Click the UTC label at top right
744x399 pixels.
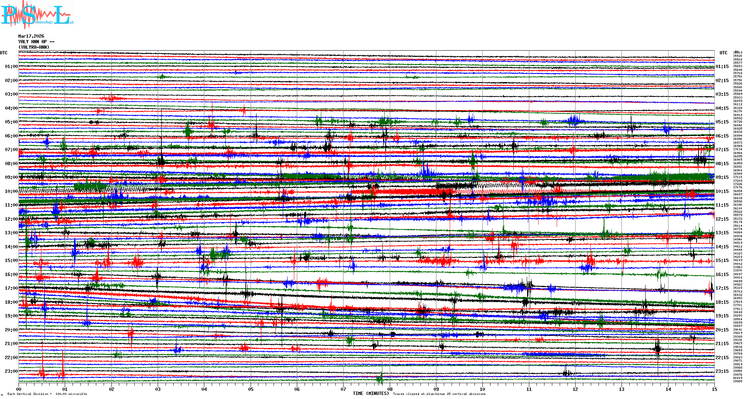(x=723, y=53)
